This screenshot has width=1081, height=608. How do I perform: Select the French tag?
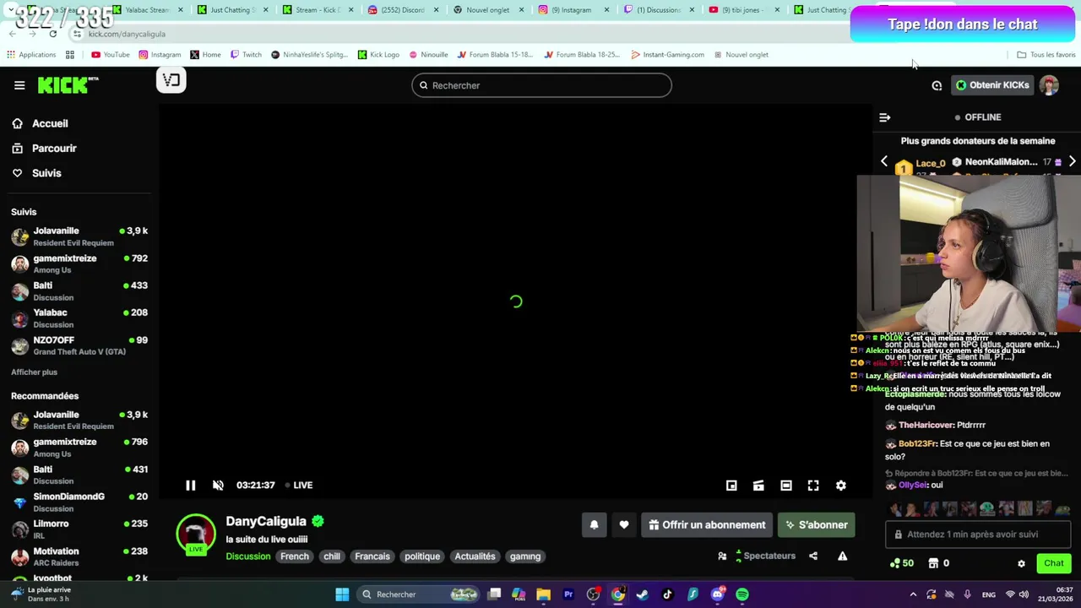tap(295, 556)
